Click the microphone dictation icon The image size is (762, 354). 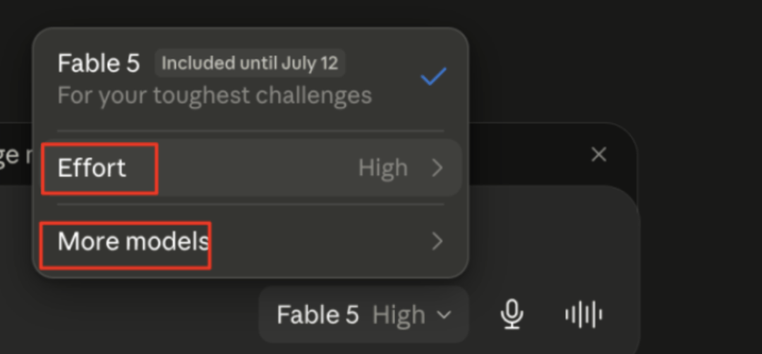point(512,315)
